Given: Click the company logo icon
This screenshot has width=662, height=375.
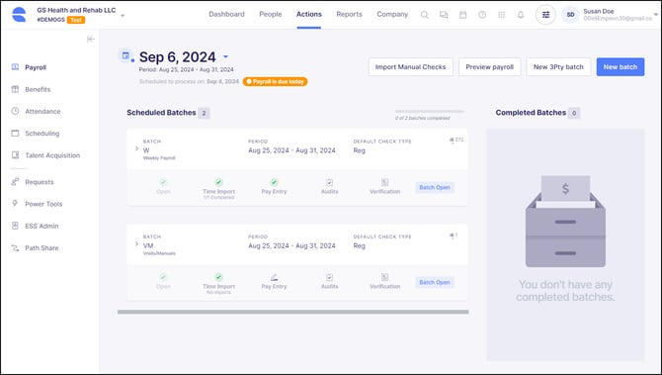Looking at the screenshot, I should point(19,15).
